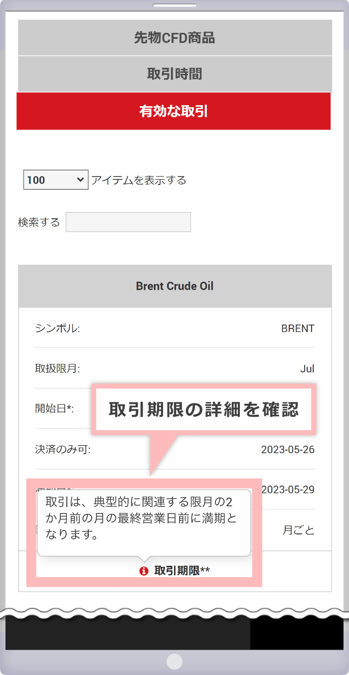The image size is (349, 675).
Task: Click the 決済のみ可 row label
Action: click(63, 450)
